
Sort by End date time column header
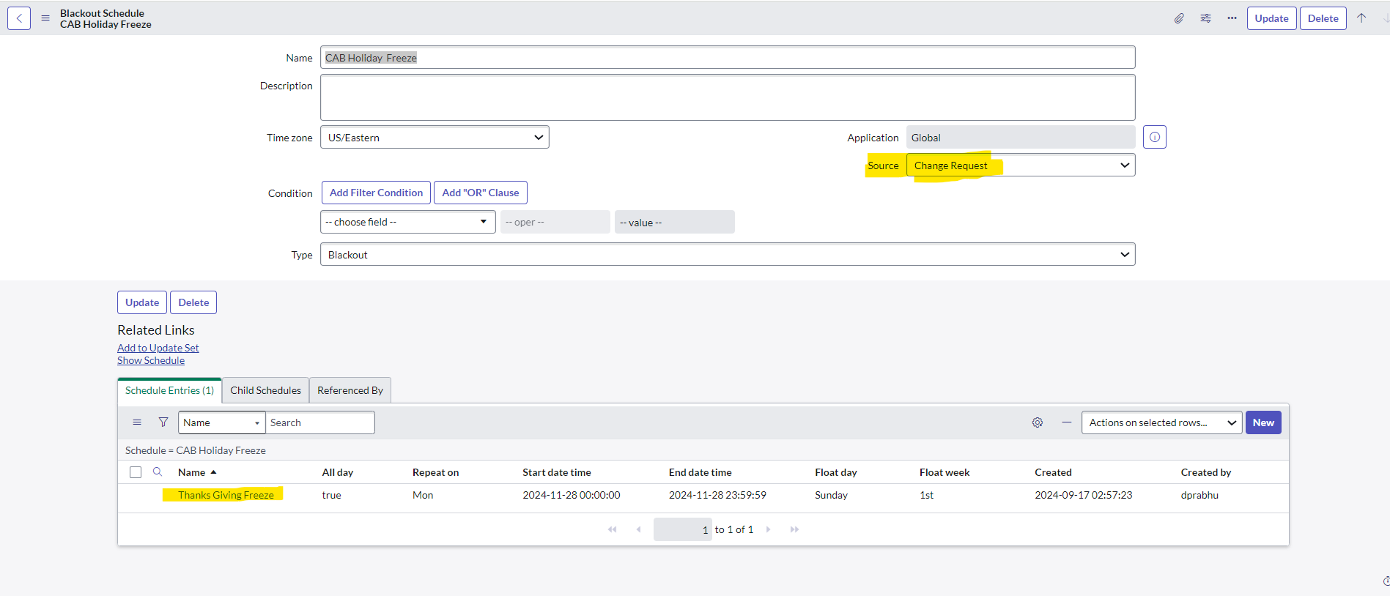click(x=700, y=472)
